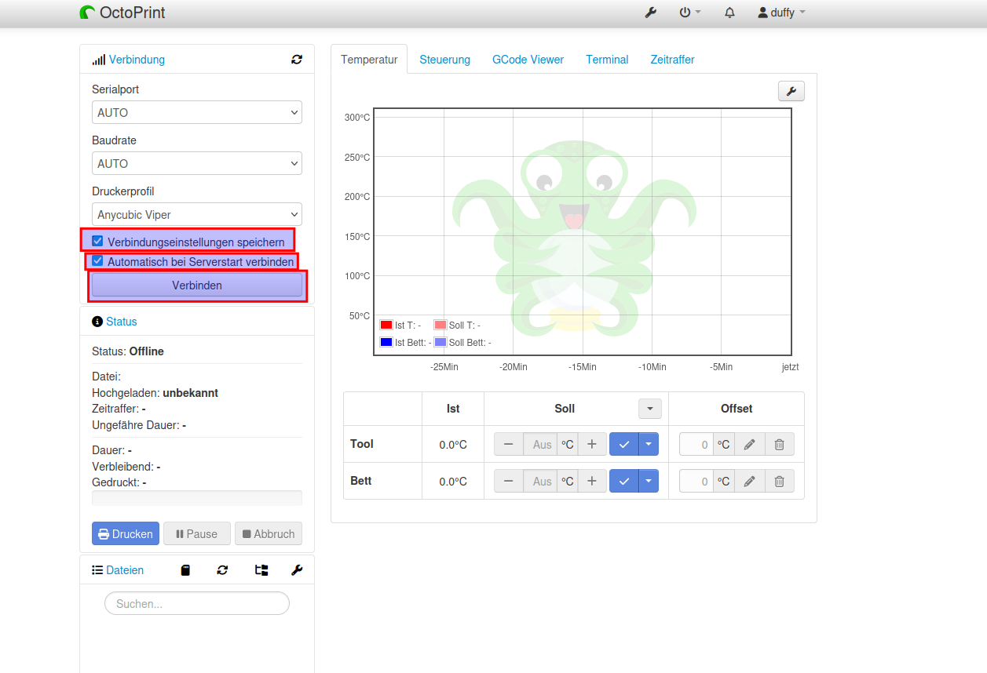Open the Serialport dropdown
The image size is (987, 673).
[x=196, y=113]
